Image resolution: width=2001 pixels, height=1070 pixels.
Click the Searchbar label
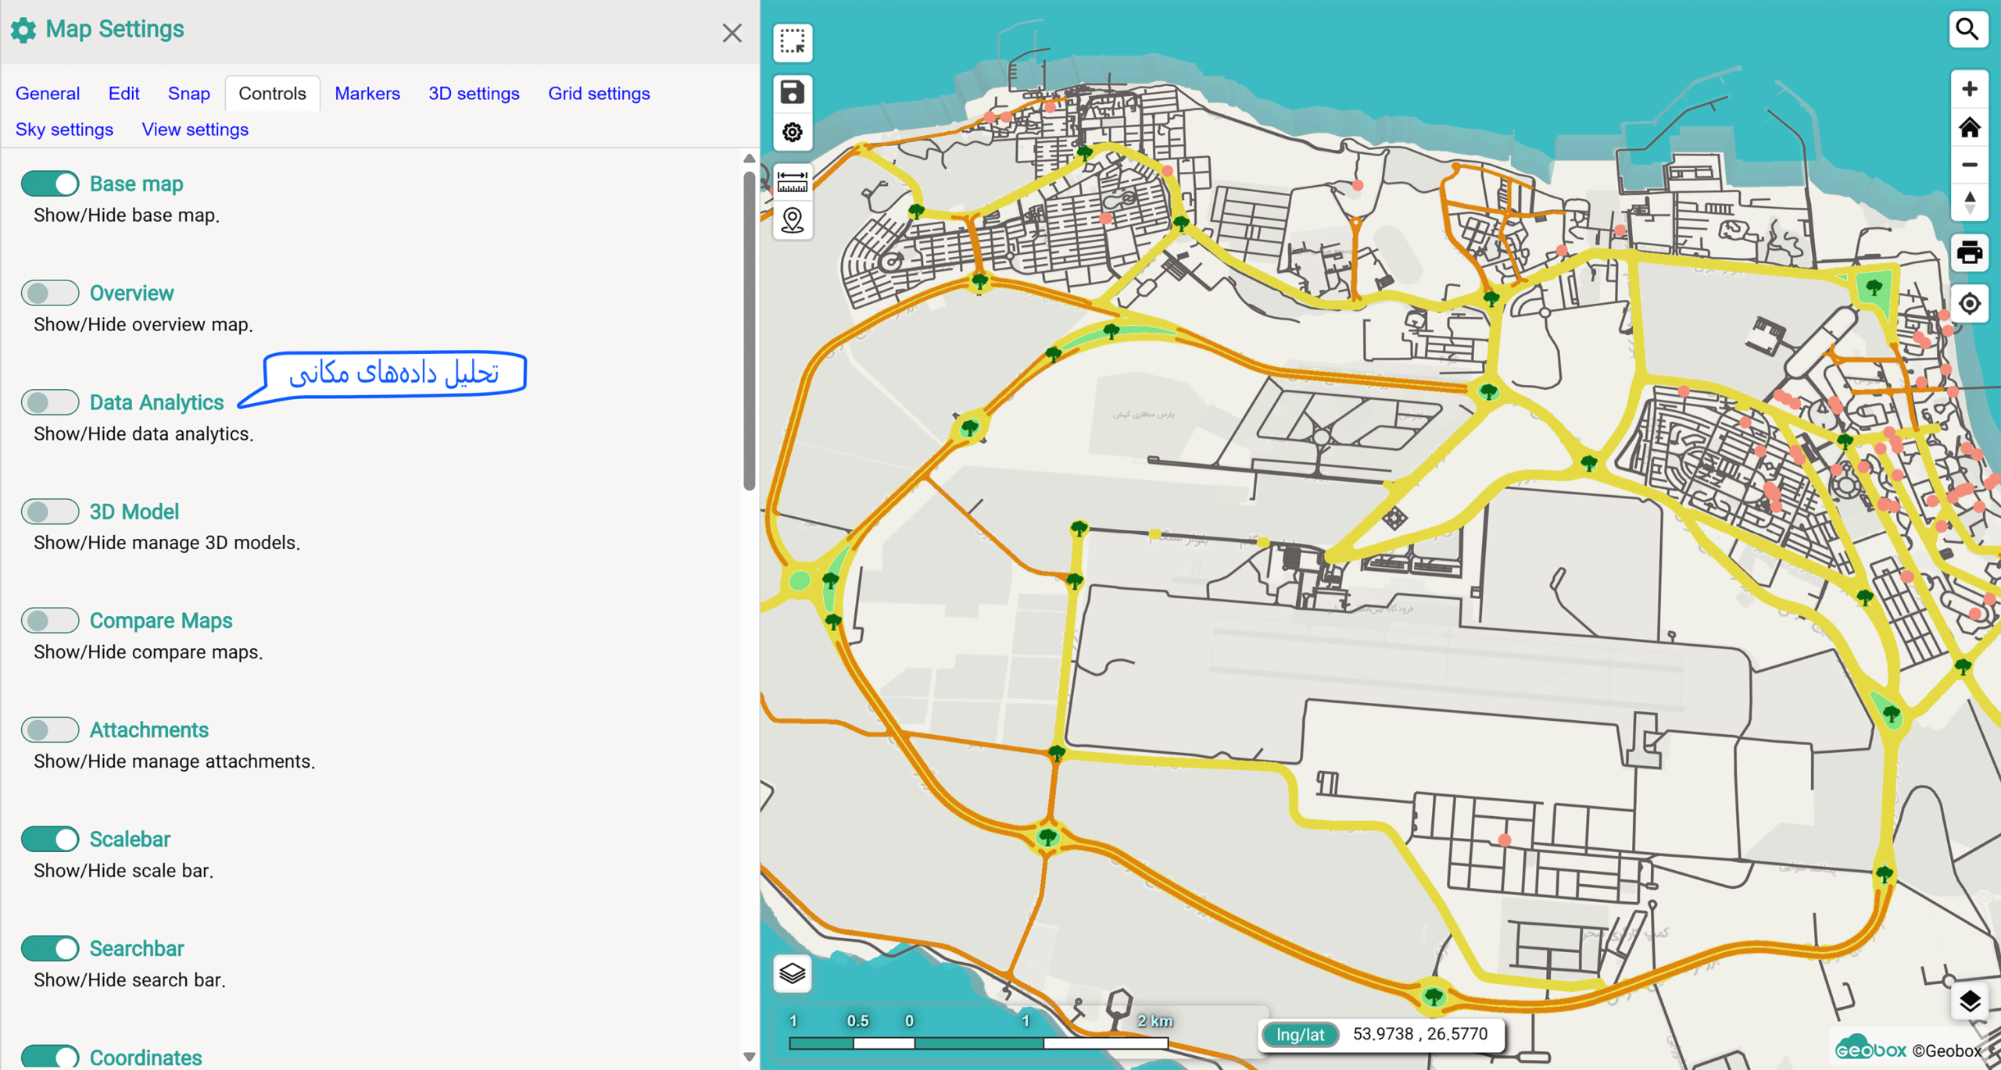[x=137, y=949]
